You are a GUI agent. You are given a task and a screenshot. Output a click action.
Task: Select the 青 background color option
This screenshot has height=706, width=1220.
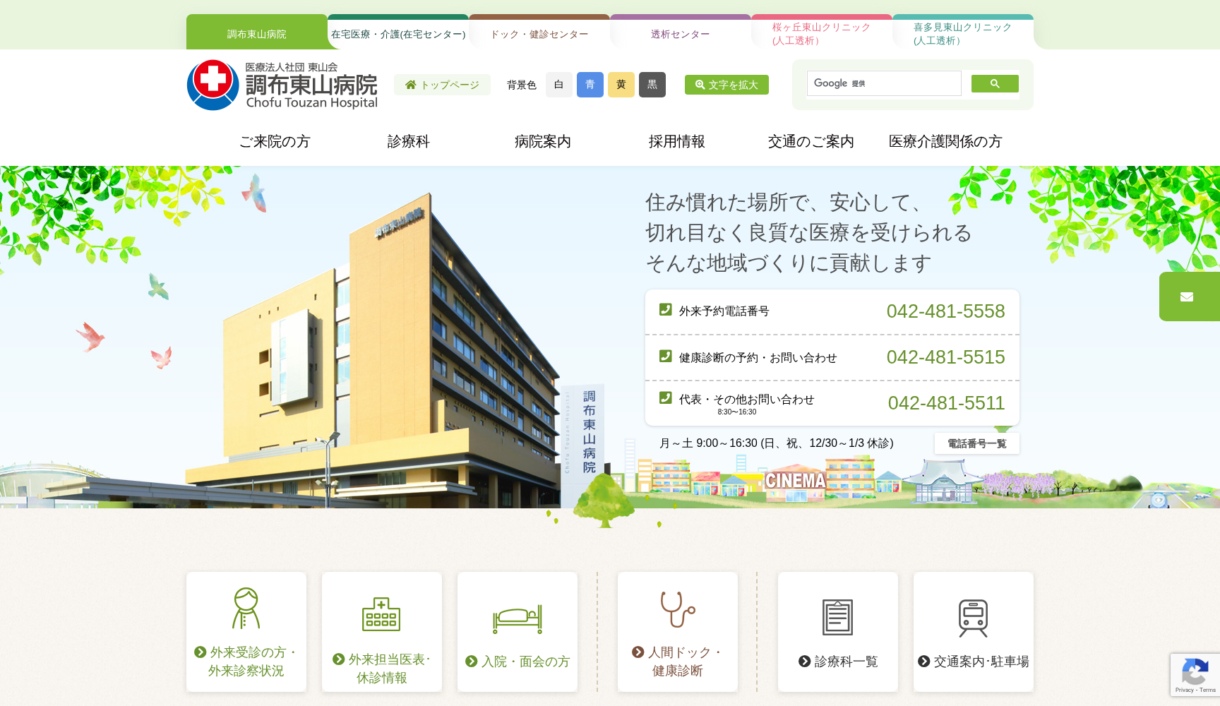590,85
